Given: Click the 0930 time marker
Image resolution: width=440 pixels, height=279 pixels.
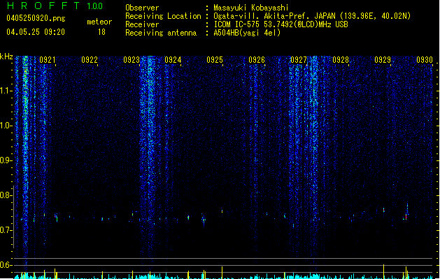Looking at the screenshot, I should tap(425, 60).
